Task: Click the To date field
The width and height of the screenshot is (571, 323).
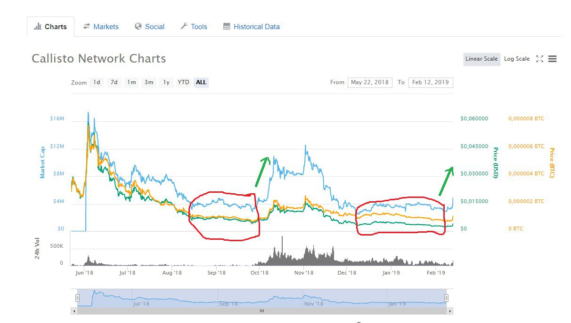Action: [x=431, y=82]
